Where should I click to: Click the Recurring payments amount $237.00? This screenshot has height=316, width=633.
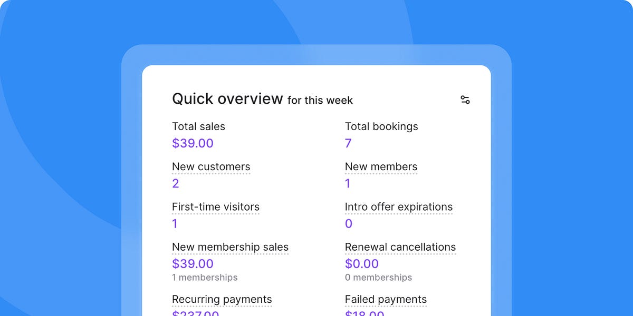click(195, 313)
